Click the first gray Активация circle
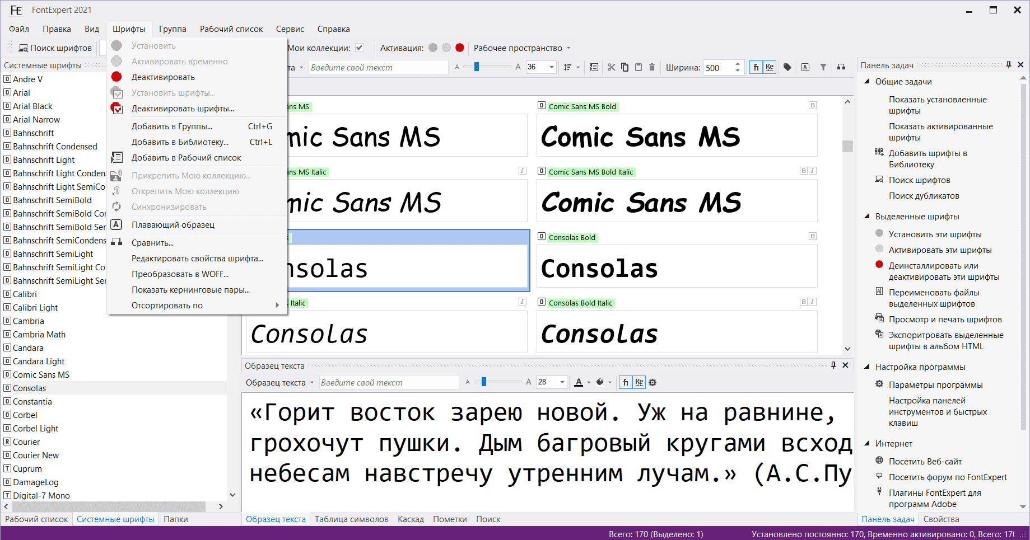 433,48
